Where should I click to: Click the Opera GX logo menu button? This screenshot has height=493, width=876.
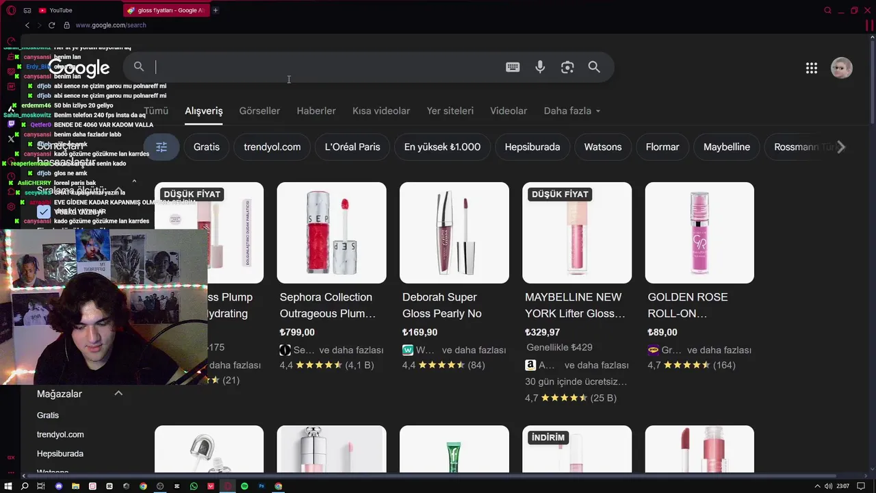tap(11, 10)
